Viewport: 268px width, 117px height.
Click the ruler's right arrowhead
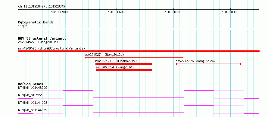tap(259, 10)
